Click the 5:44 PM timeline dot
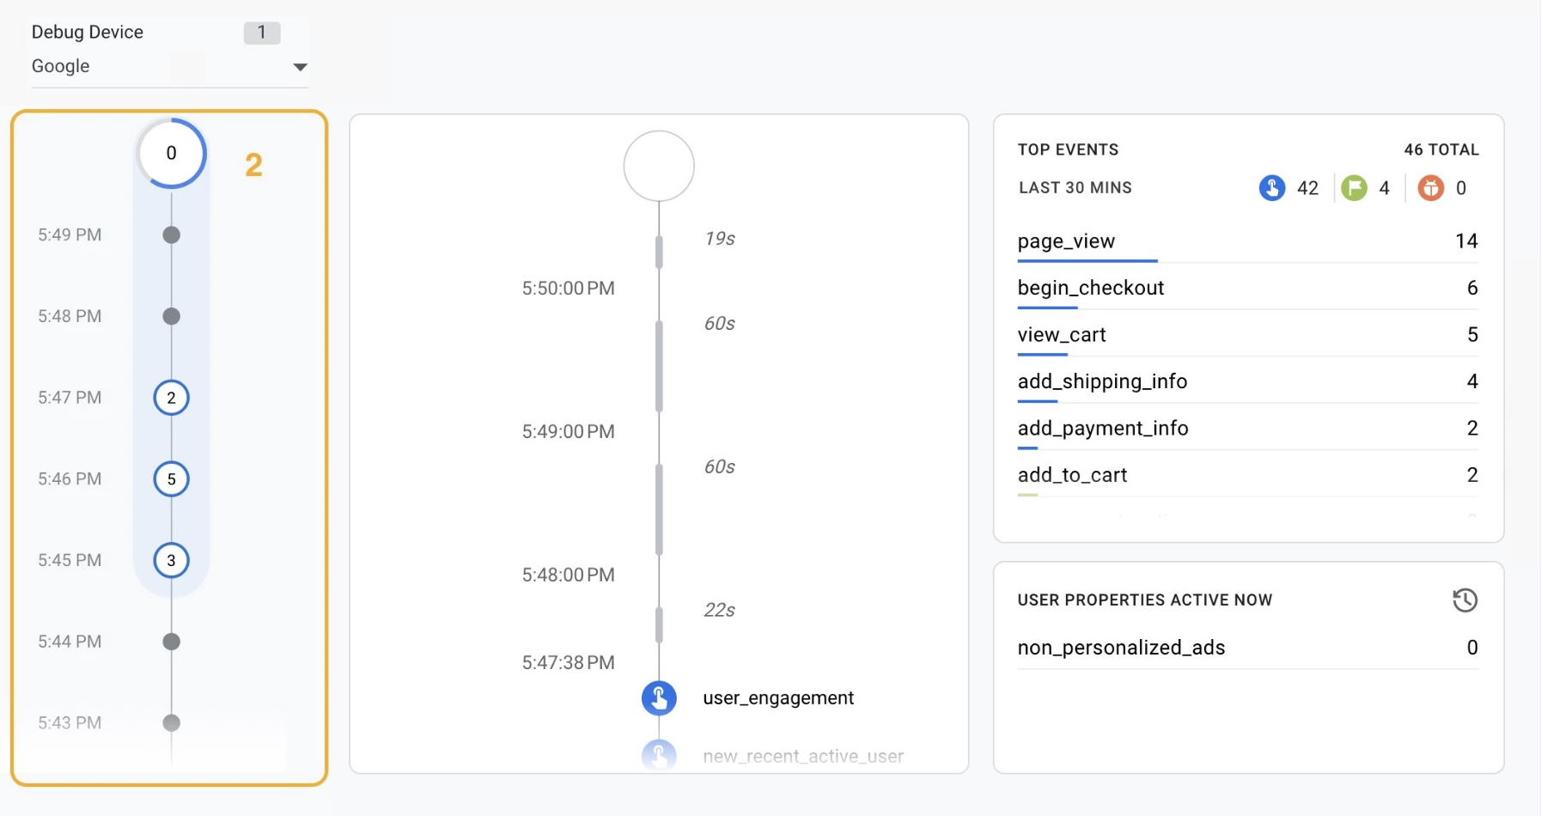1541x816 pixels. 172,642
